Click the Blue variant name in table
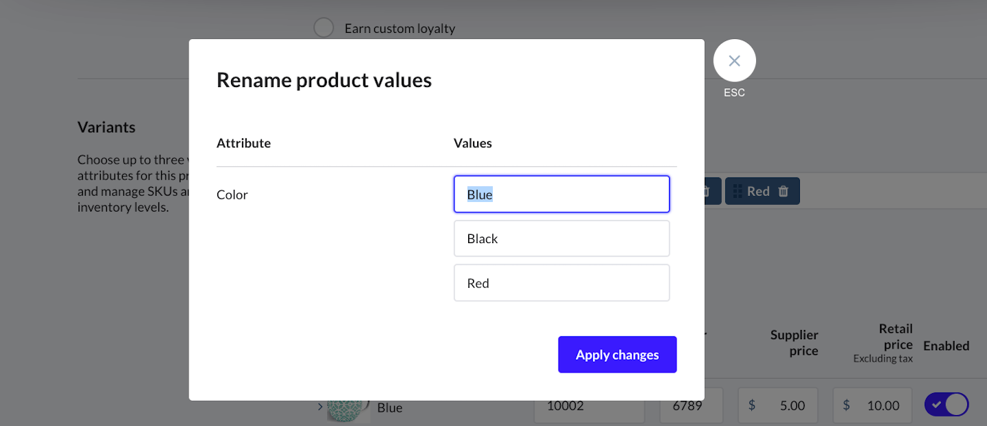The height and width of the screenshot is (426, 987). [x=389, y=408]
